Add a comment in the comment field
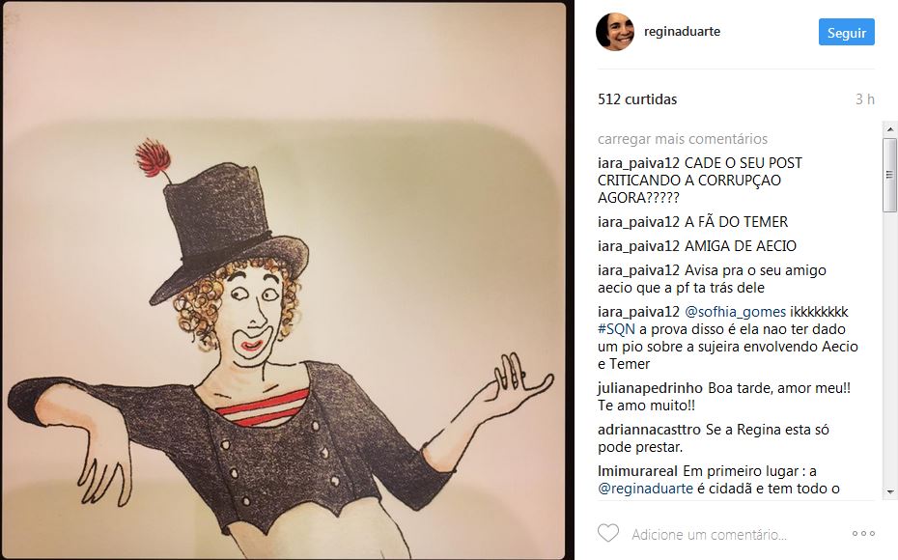This screenshot has width=898, height=560. coord(709,534)
